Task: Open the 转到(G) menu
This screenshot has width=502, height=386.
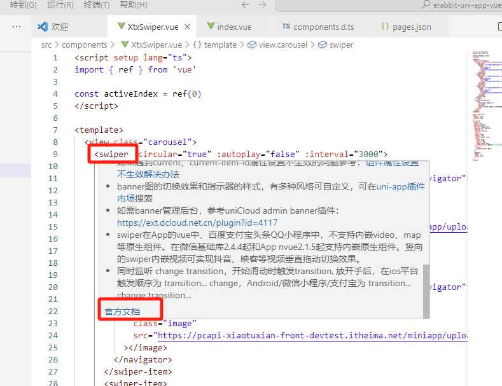Action: coord(23,5)
